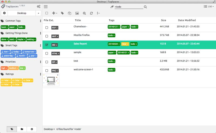Open the toolbar more-options dots menu
This screenshot has height=133, width=216.
tap(98, 13)
